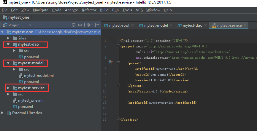The image size is (257, 131).
Task: Open the File menu
Action: [4, 10]
